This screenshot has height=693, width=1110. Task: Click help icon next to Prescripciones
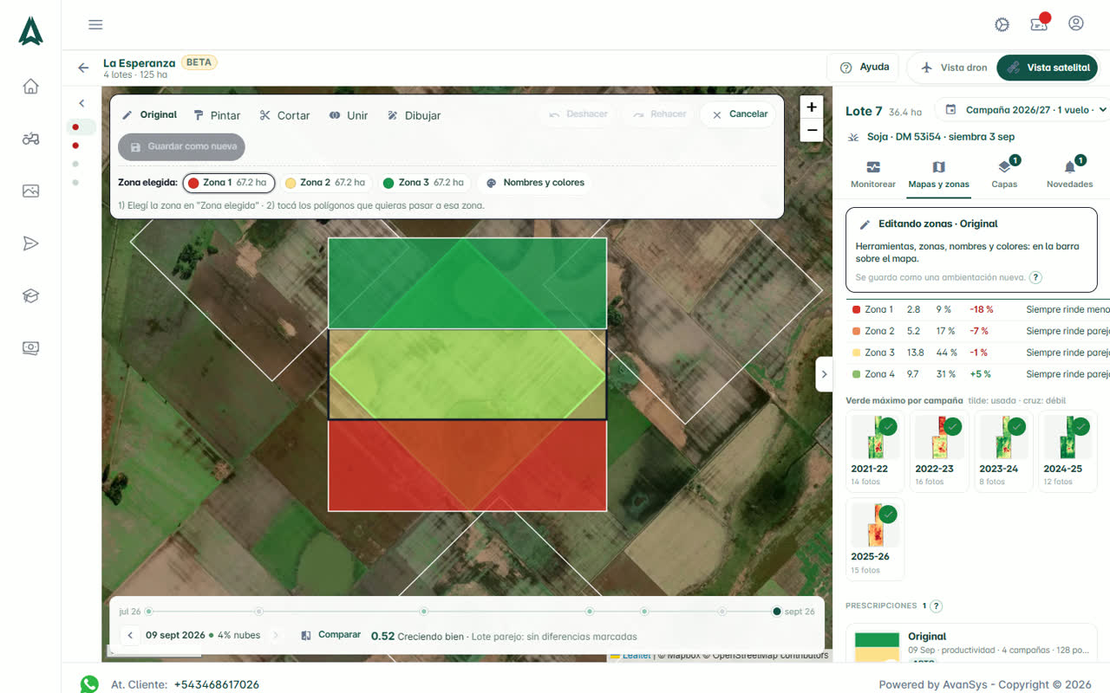[936, 606]
